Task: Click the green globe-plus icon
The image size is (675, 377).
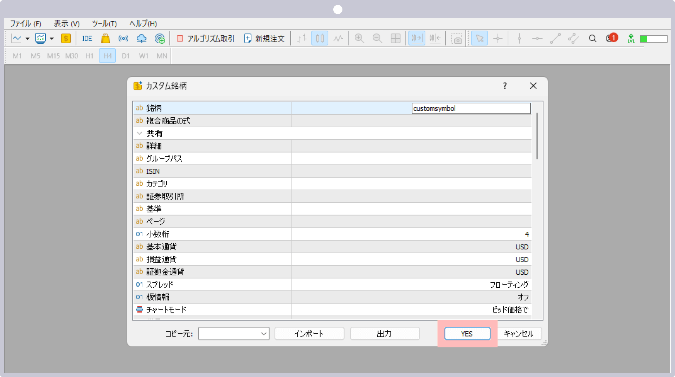Action: tap(160, 38)
